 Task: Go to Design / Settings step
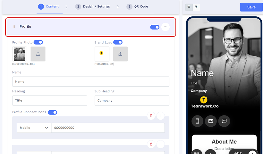[x=92, y=6]
